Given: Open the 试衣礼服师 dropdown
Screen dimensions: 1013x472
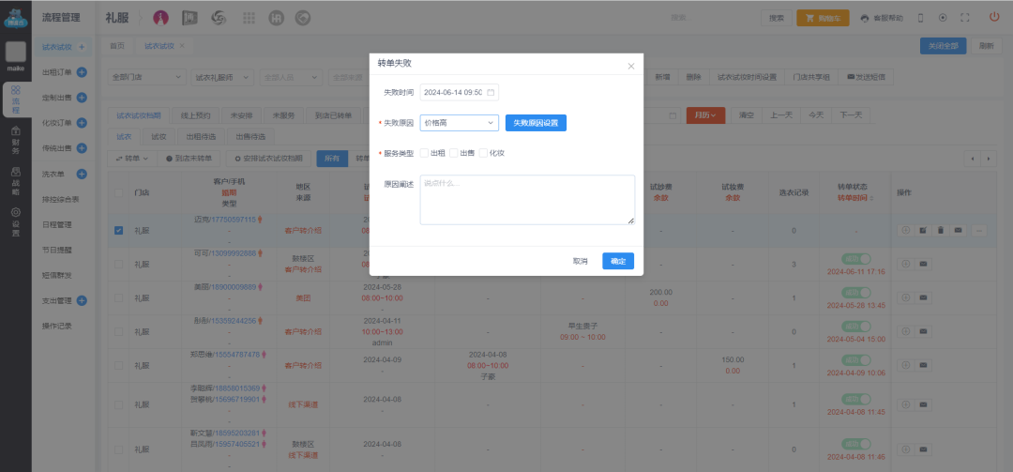Looking at the screenshot, I should tap(221, 77).
